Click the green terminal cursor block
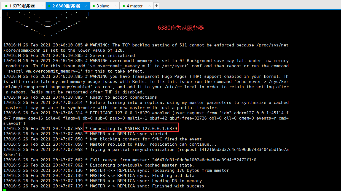 4,190
